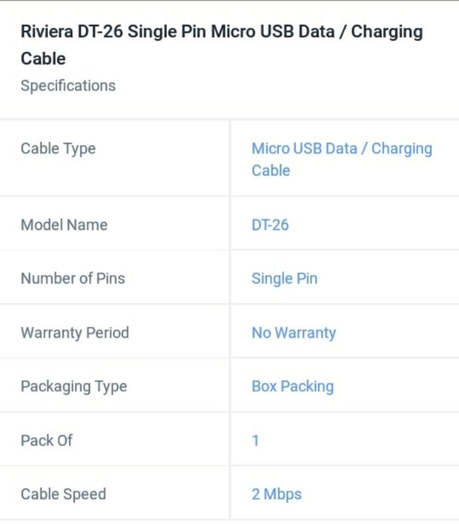459x524 pixels.
Task: Click the Number of Pins label
Action: (73, 278)
